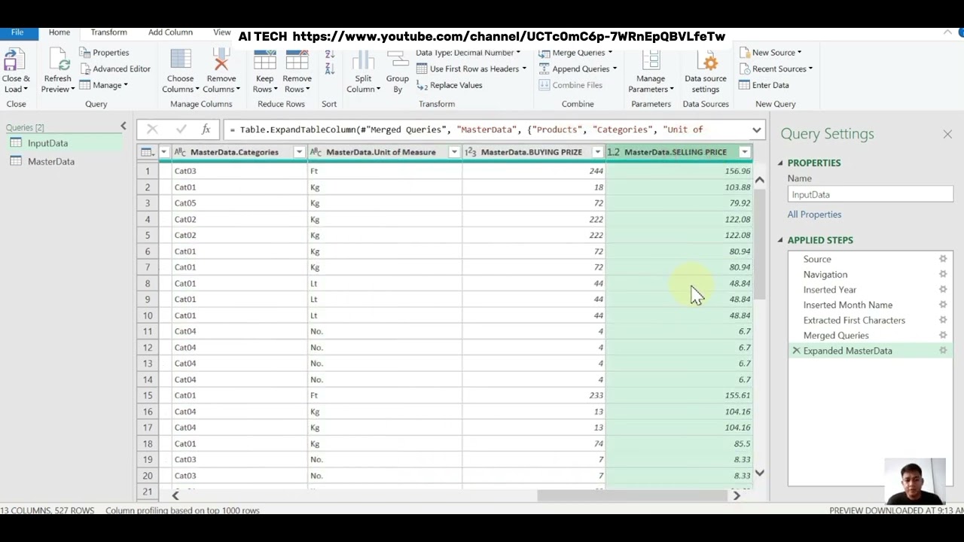
Task: Click Refresh Preview icon
Action: click(x=58, y=60)
